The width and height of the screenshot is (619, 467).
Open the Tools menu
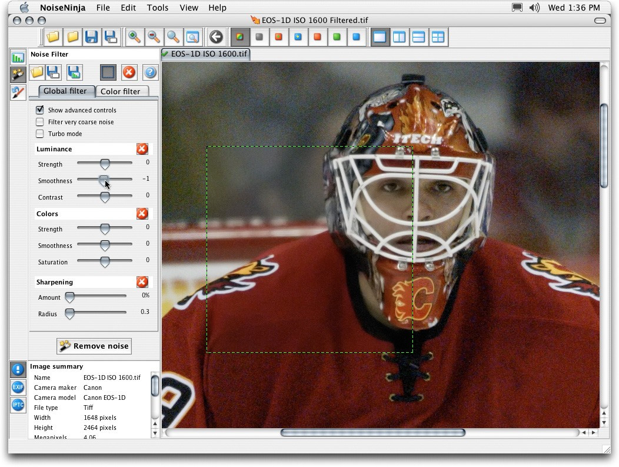click(158, 8)
